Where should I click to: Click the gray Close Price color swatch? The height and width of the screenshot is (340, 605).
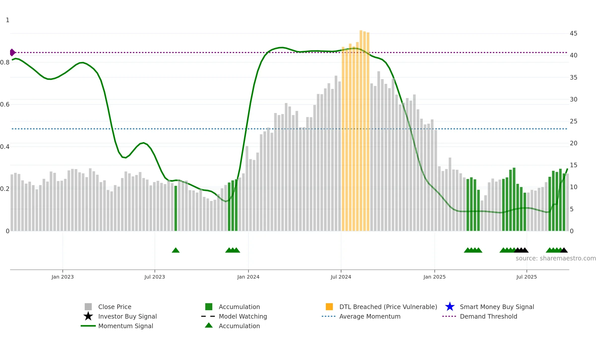88,307
